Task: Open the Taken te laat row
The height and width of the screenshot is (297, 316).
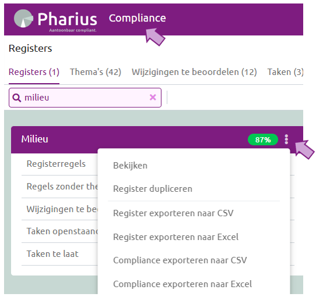Action: [60, 254]
